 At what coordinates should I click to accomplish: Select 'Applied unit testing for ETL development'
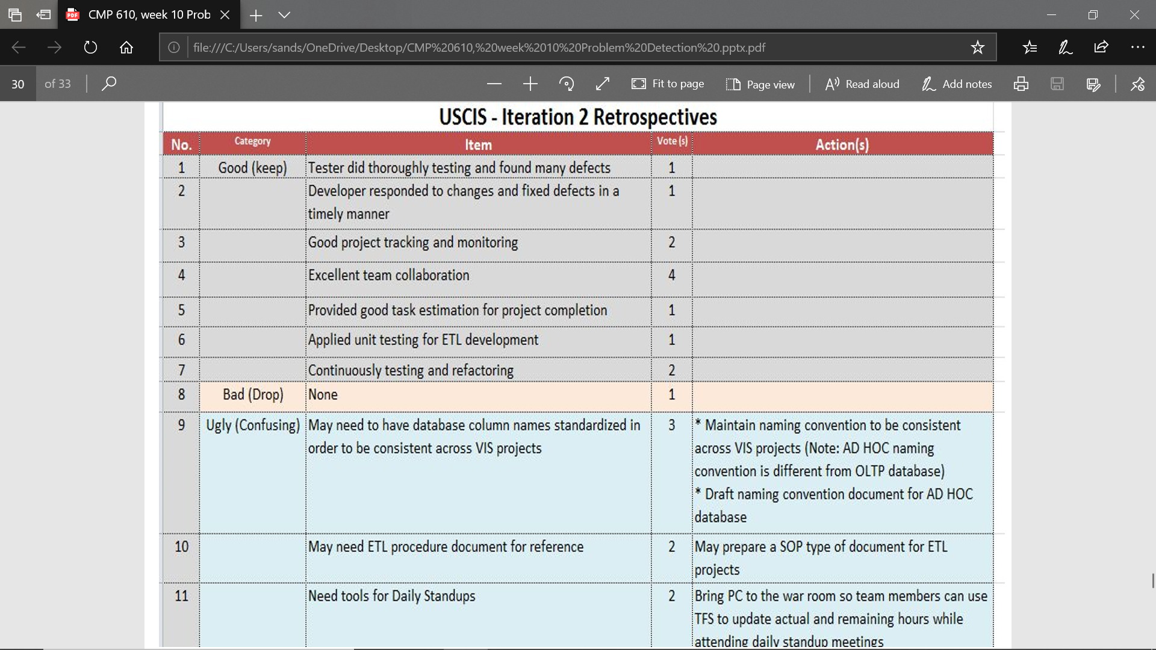[x=423, y=339]
